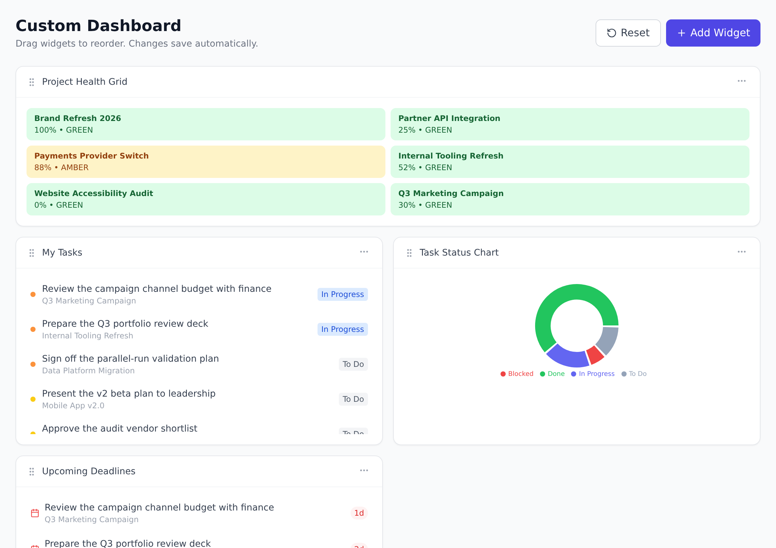Image resolution: width=776 pixels, height=548 pixels.
Task: Open task 'Review the campaign channel budget with finance' in My Tasks
Action: pyautogui.click(x=199, y=294)
